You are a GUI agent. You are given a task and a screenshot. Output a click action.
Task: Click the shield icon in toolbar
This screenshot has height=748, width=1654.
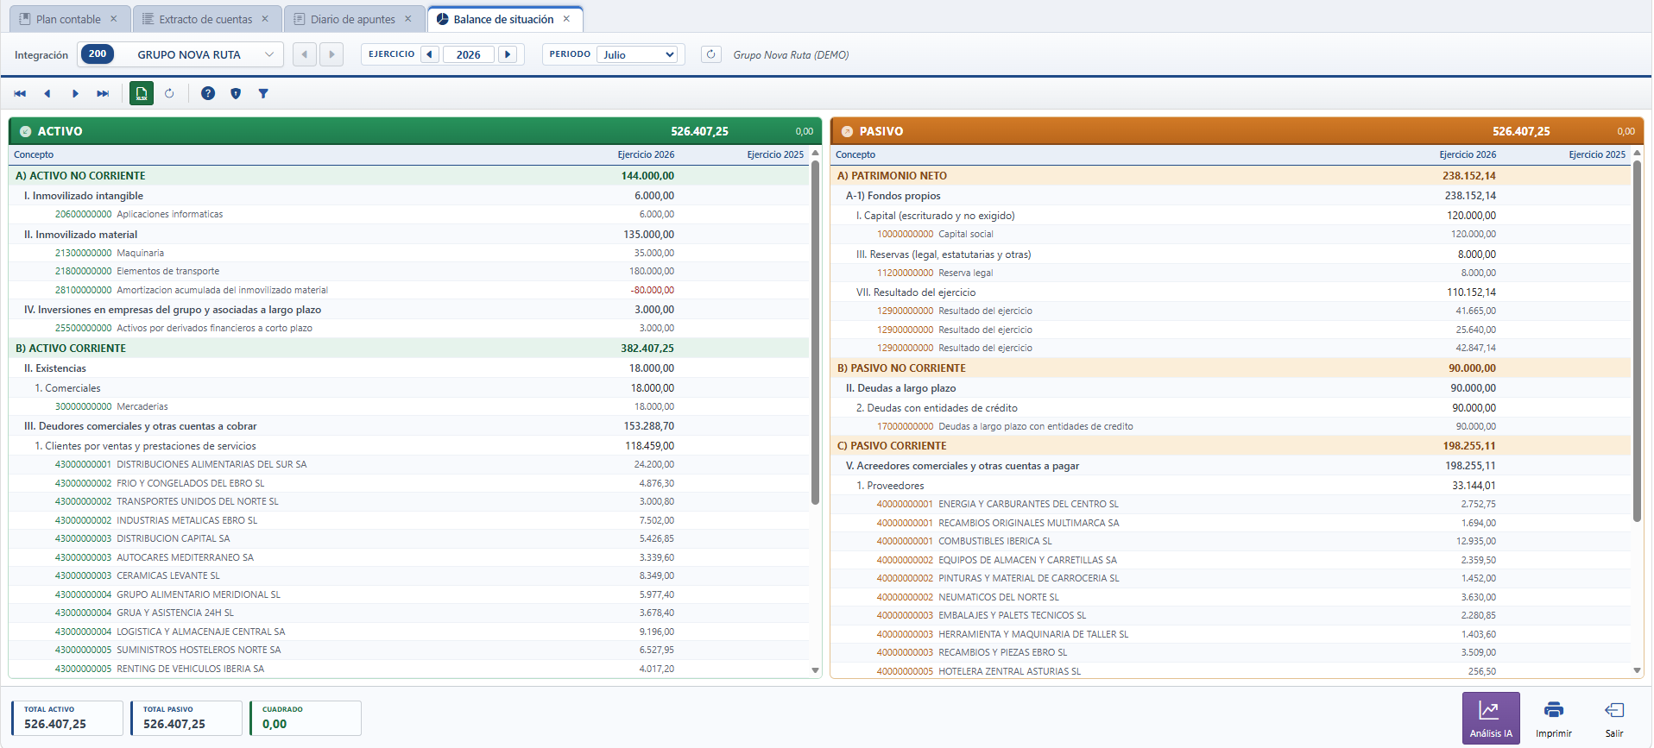pos(236,93)
